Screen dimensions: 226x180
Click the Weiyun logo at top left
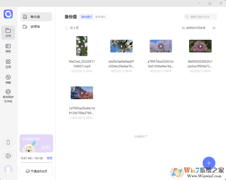[8, 14]
